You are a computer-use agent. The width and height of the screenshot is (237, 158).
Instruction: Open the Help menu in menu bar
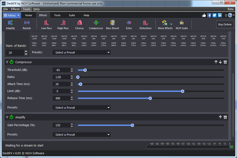pos(36,9)
